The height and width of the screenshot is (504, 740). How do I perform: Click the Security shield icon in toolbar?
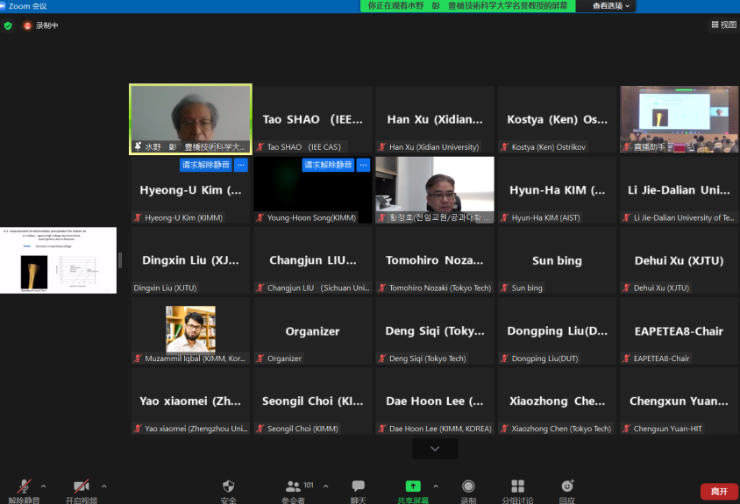[x=228, y=487]
